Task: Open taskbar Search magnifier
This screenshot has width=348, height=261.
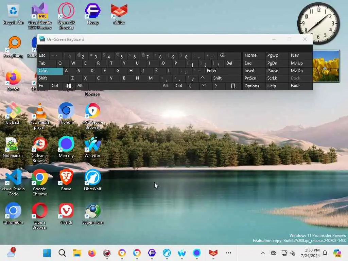Action: [x=62, y=253]
